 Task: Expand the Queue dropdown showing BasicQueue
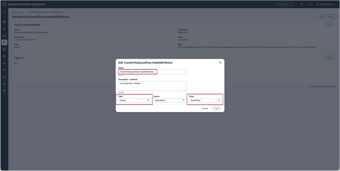tap(170, 101)
